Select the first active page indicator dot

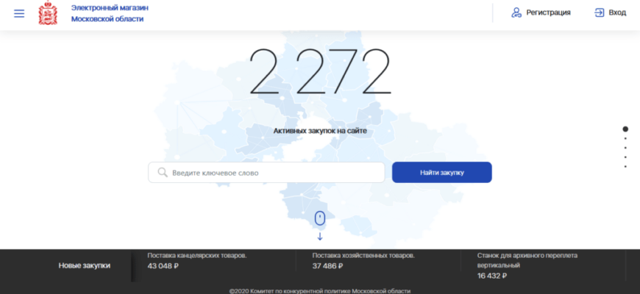pos(625,129)
